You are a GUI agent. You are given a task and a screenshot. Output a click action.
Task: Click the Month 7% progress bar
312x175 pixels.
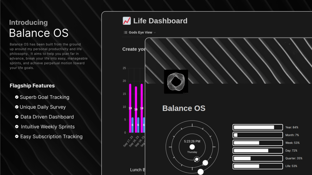click(x=258, y=135)
